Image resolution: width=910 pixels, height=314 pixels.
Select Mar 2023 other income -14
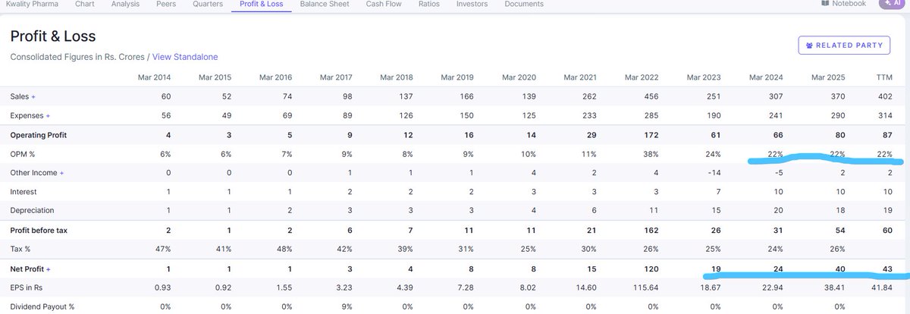[x=715, y=173]
